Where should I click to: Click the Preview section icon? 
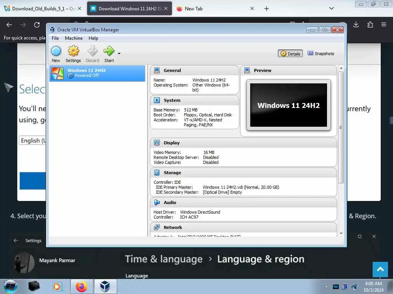(247, 70)
